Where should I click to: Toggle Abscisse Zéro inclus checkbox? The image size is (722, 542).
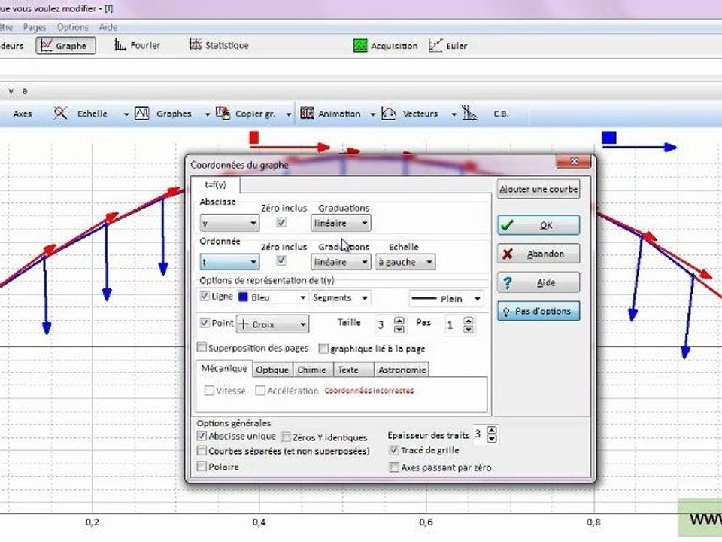(x=281, y=223)
